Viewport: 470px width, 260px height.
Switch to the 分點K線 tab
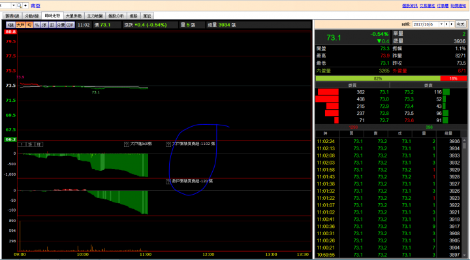(32, 16)
